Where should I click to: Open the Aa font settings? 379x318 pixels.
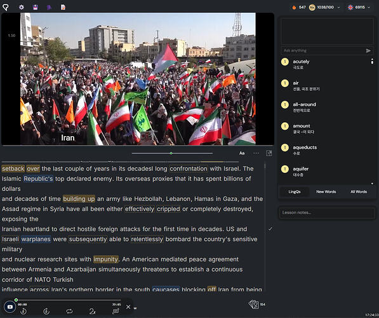[x=242, y=153]
